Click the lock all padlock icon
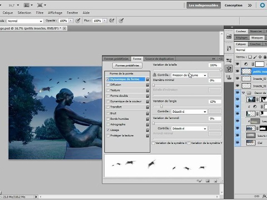267x200 pixels. point(265,57)
